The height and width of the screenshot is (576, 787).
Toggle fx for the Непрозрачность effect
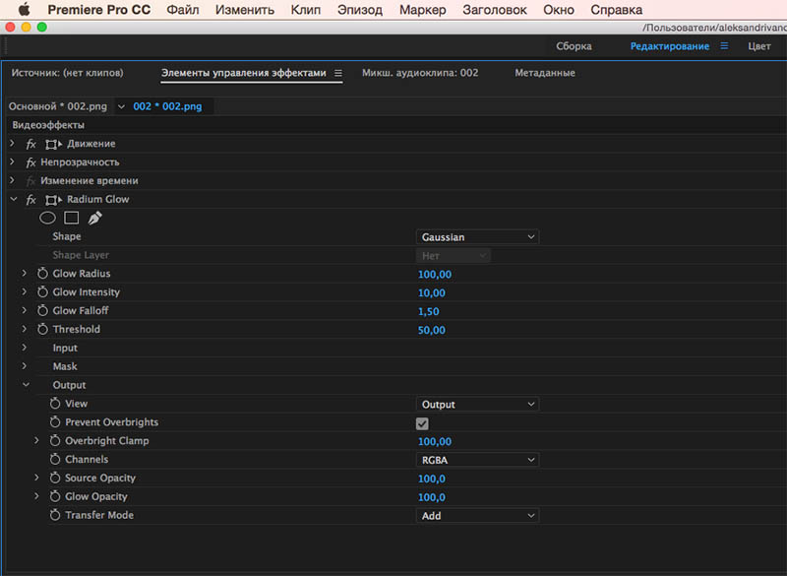pyautogui.click(x=30, y=162)
